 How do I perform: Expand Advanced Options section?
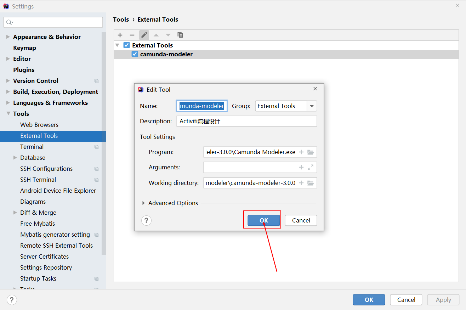(143, 203)
